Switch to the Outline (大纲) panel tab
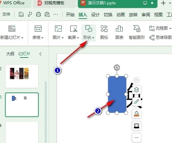The width and height of the screenshot is (172, 143). [10, 54]
